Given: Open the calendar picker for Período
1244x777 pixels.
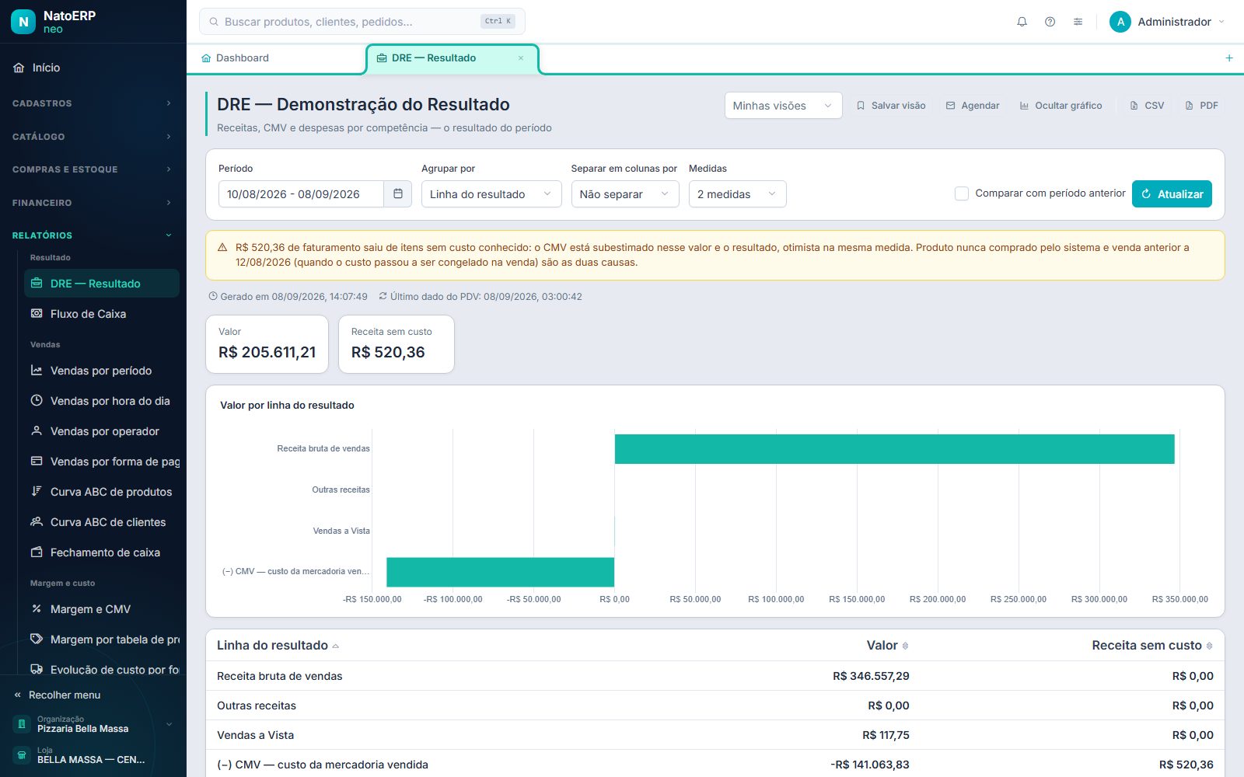Looking at the screenshot, I should [397, 193].
